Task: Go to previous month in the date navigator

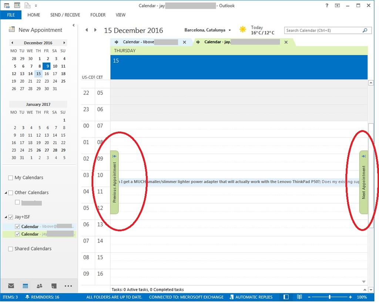Action: [12, 43]
